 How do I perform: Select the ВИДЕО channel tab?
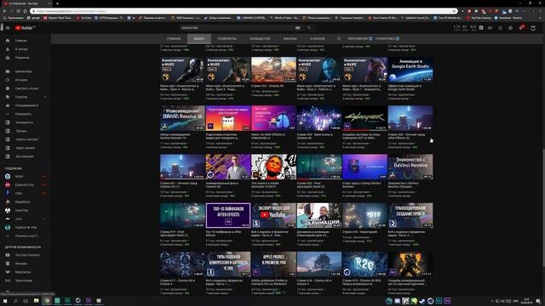(x=199, y=39)
